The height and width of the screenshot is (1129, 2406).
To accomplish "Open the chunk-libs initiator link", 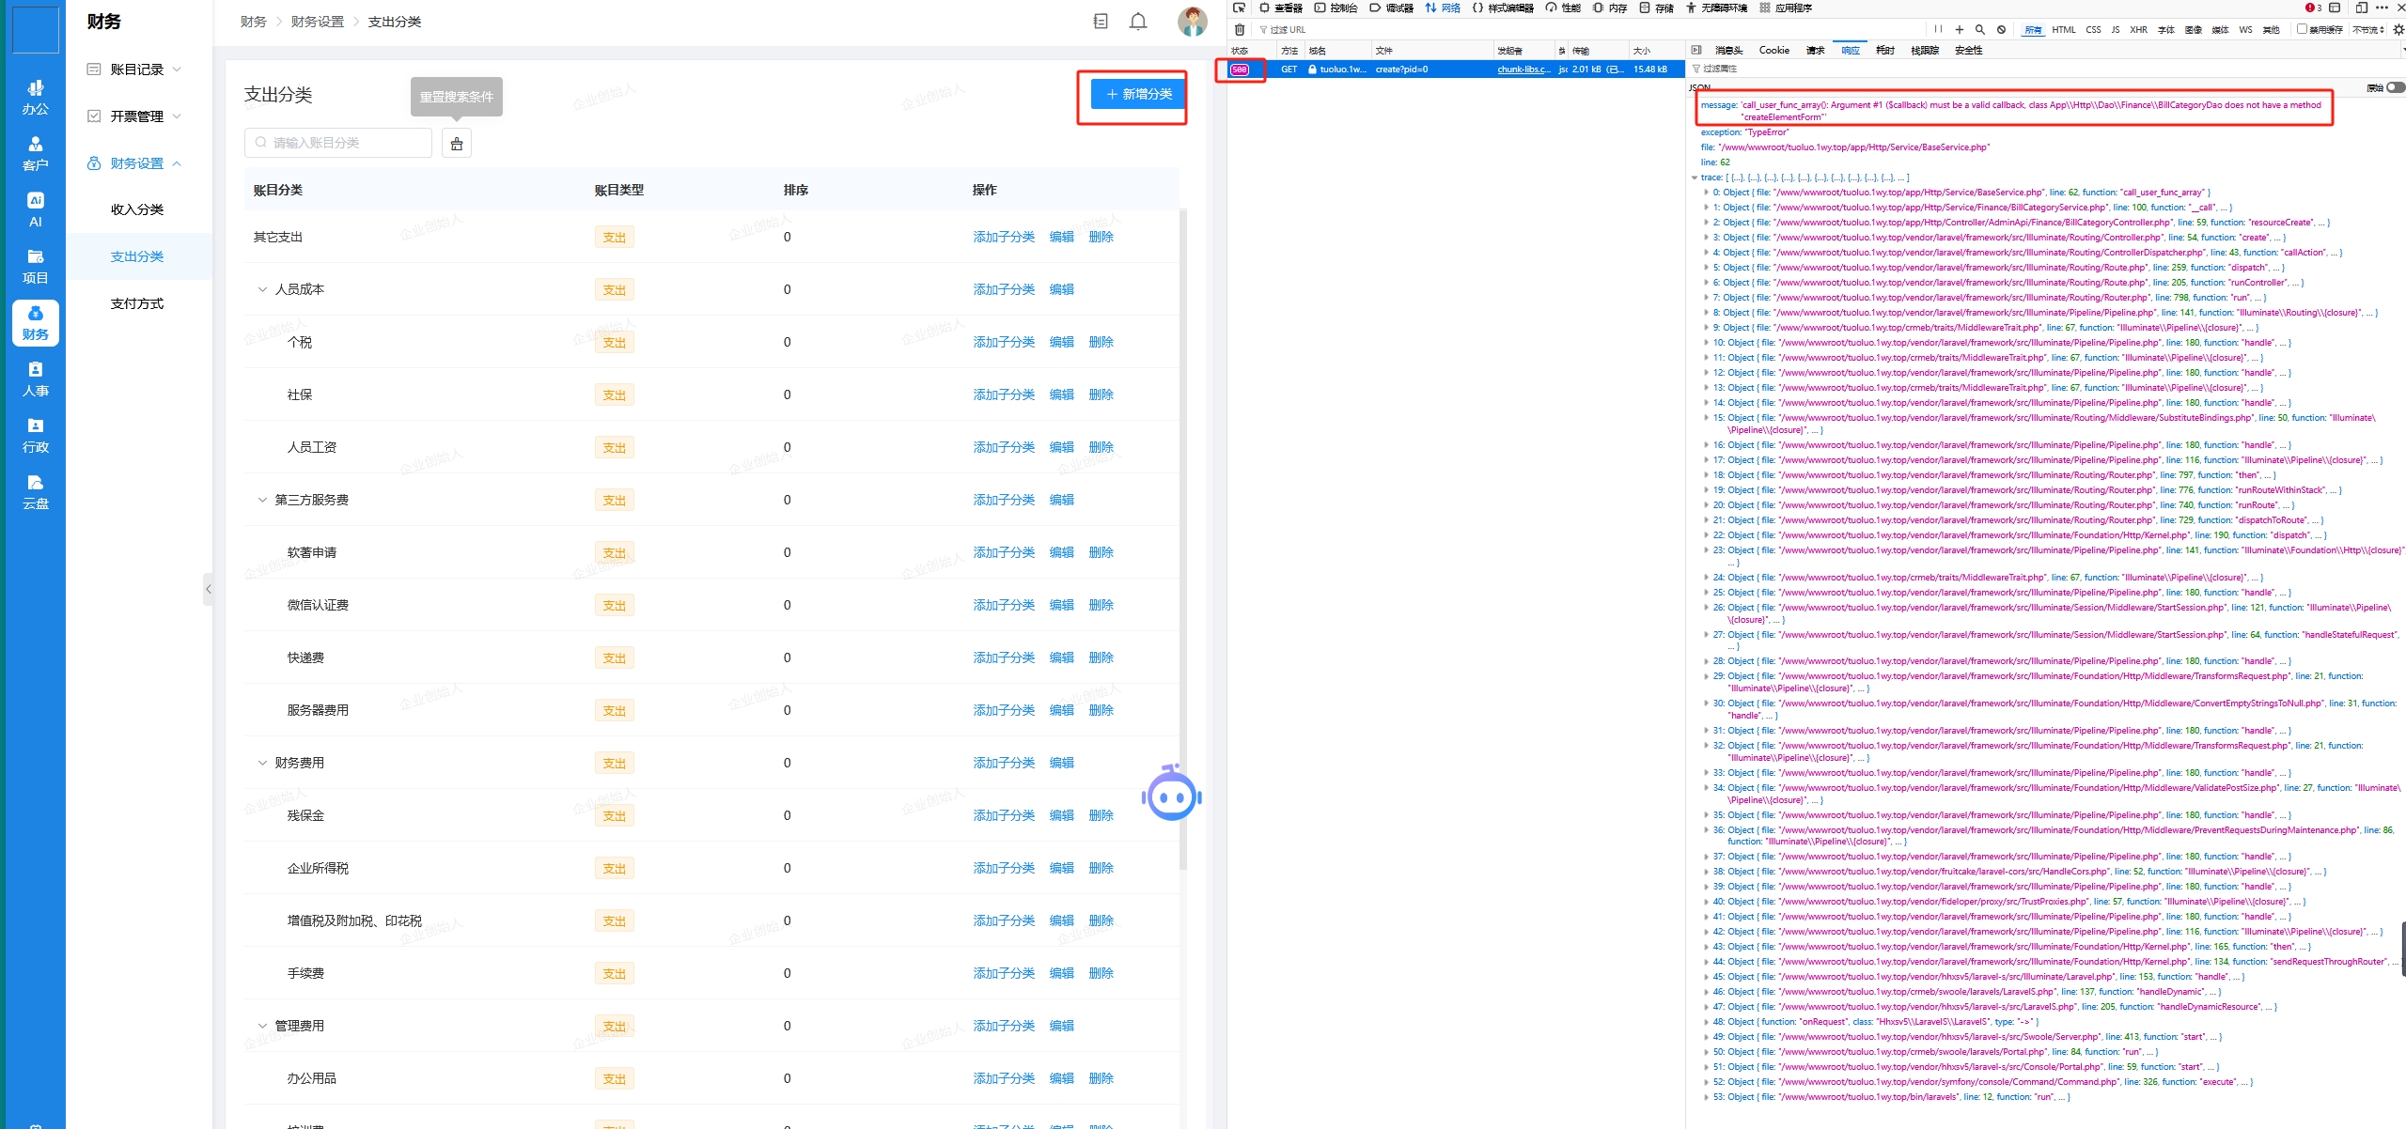I will click(x=1523, y=70).
